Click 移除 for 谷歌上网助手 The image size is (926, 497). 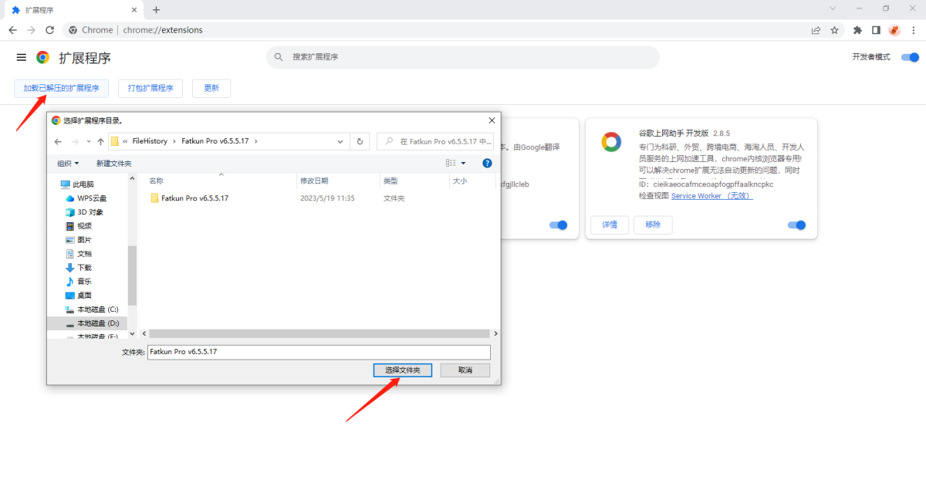click(x=653, y=225)
